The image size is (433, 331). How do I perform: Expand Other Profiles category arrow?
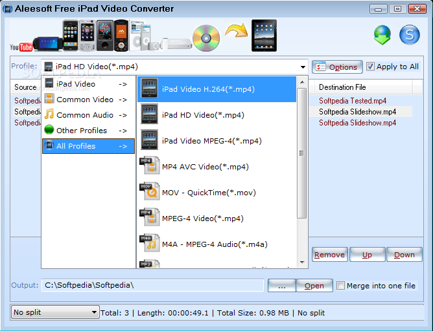[x=123, y=131]
